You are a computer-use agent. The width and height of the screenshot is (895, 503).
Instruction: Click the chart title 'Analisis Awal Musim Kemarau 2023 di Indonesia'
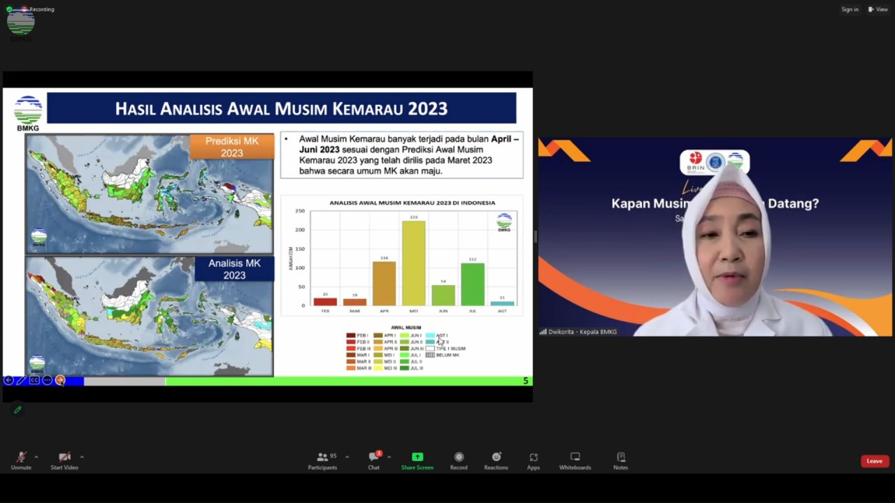click(413, 203)
